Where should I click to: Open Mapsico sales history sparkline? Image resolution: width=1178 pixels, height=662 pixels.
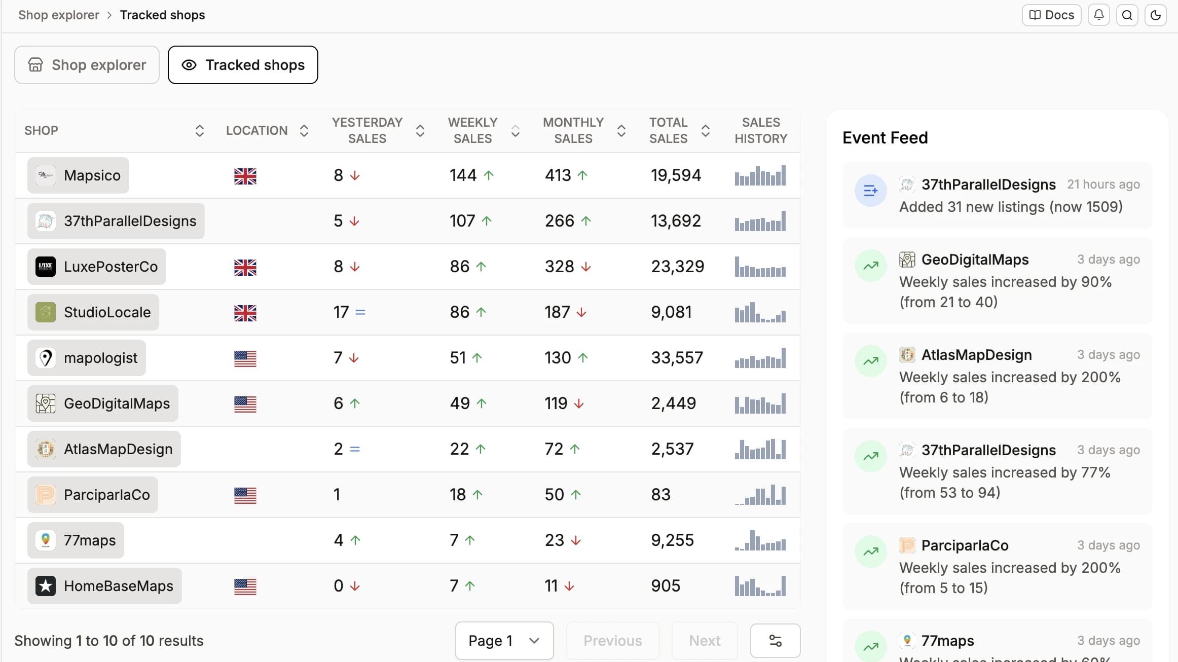tap(760, 175)
